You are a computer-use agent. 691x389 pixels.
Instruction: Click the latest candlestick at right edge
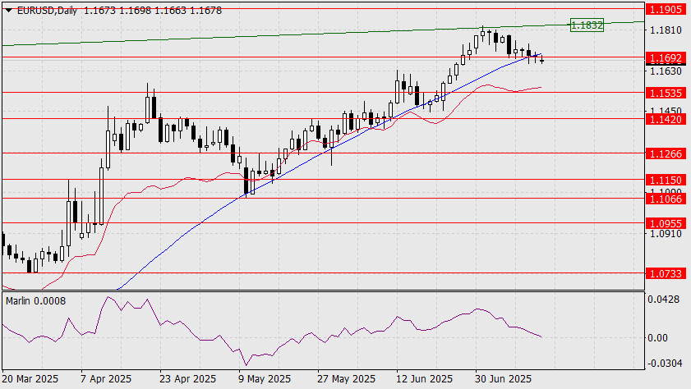tap(541, 60)
